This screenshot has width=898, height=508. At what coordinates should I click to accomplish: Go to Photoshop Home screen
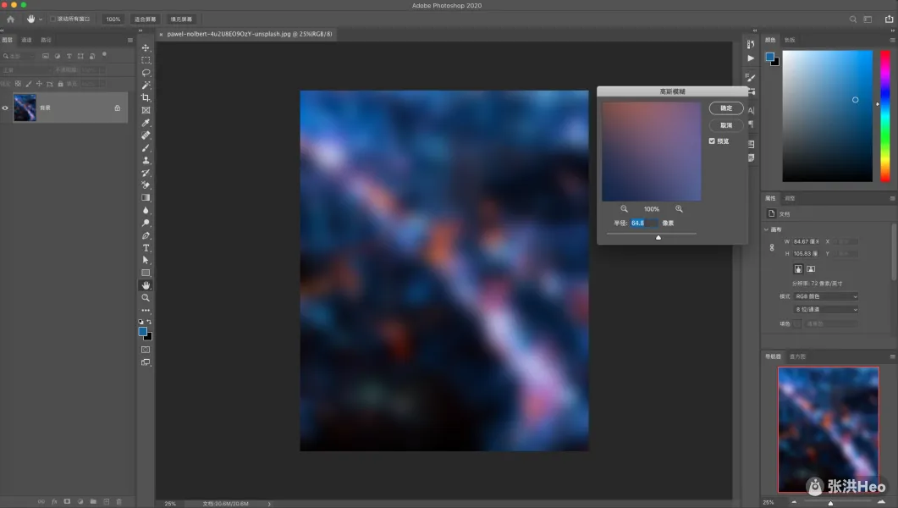click(10, 19)
